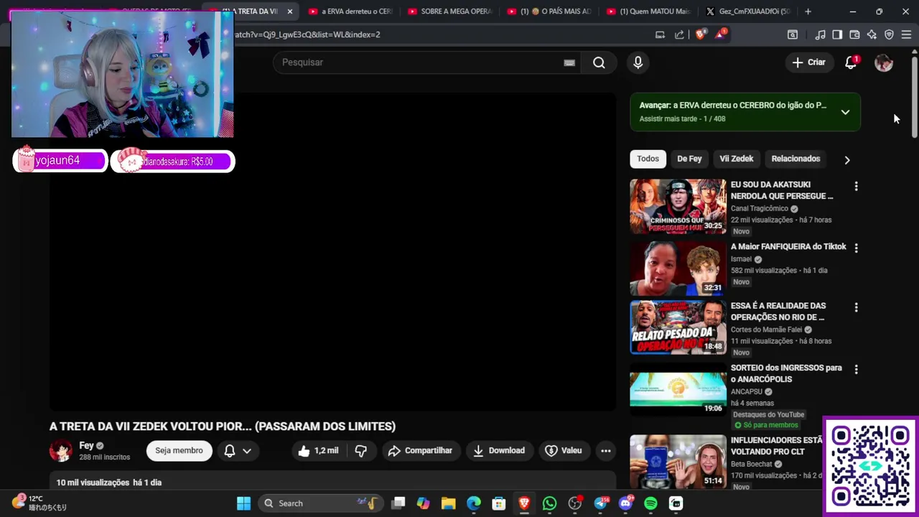Switch to the 'O PAÍS MAIS AD' tab
Viewport: 919px width, 517px height.
point(549,11)
